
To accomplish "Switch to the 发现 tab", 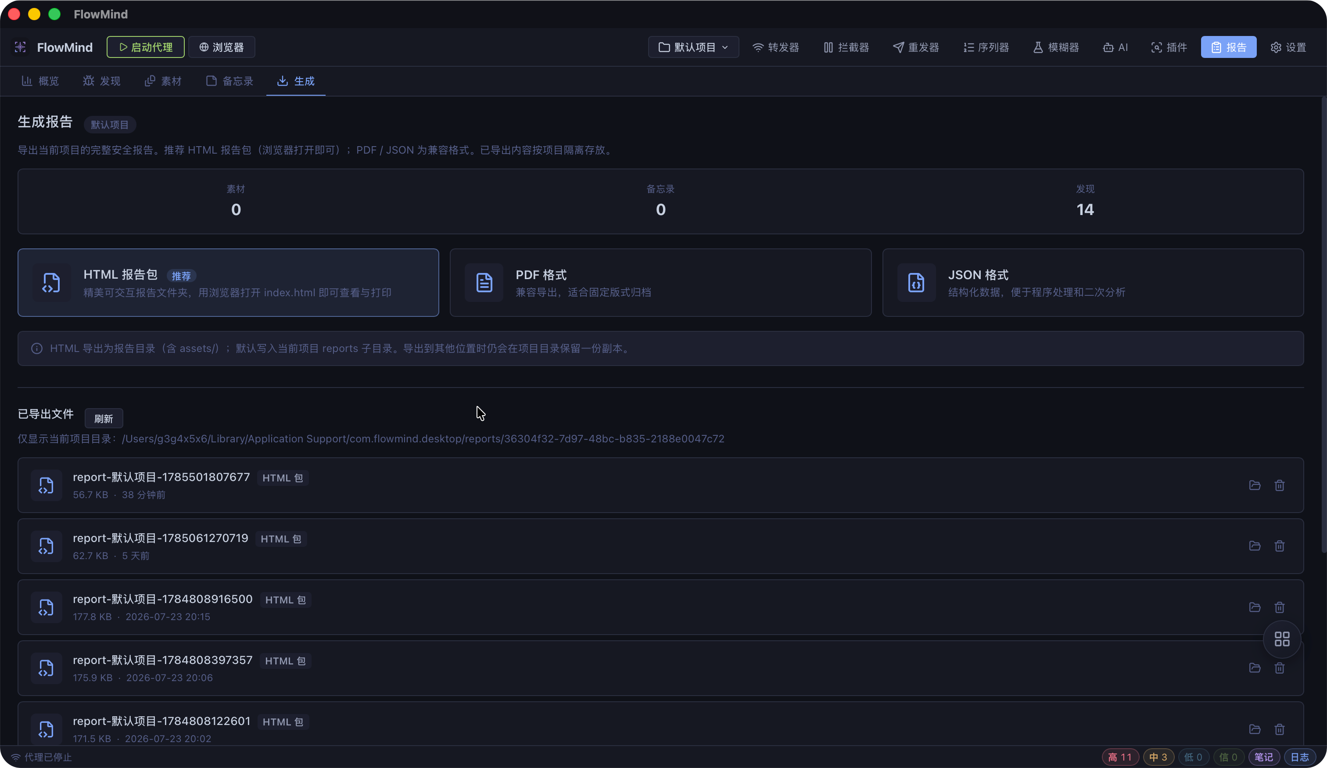I will pyautogui.click(x=102, y=81).
